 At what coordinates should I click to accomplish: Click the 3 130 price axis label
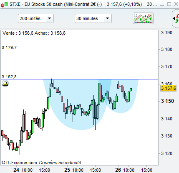pos(166,136)
